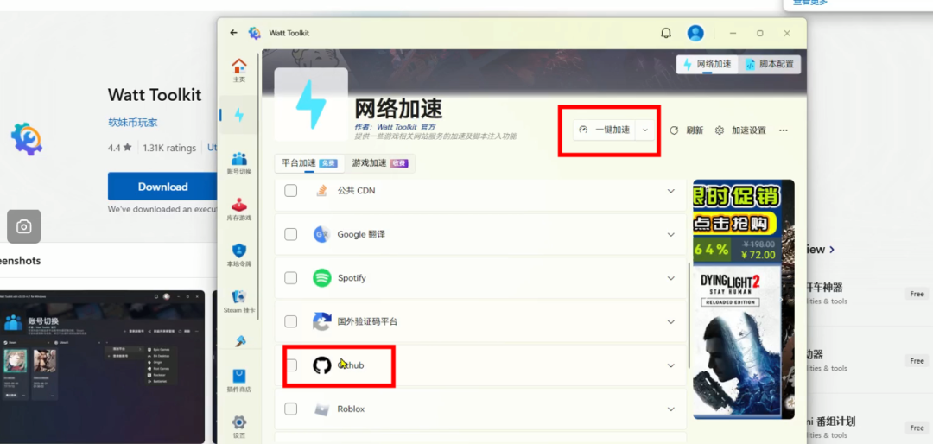Expand the 国外验证码平台 row chevron
Image resolution: width=933 pixels, height=444 pixels.
pyautogui.click(x=671, y=322)
